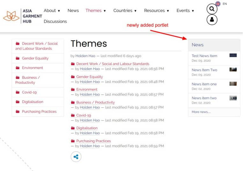Select the UK flag language icon
243x171 pixels.
218,4
